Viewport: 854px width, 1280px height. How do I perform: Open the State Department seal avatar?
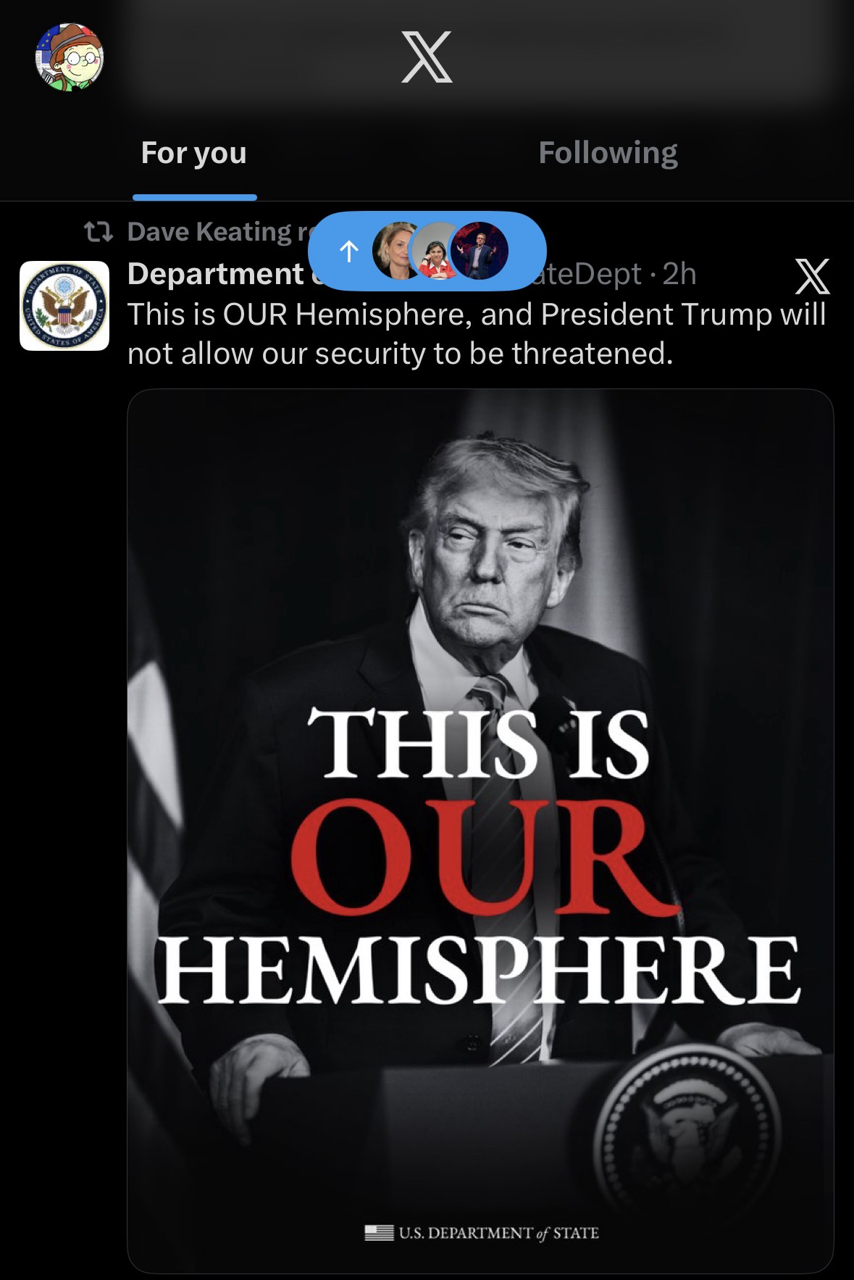(64, 306)
